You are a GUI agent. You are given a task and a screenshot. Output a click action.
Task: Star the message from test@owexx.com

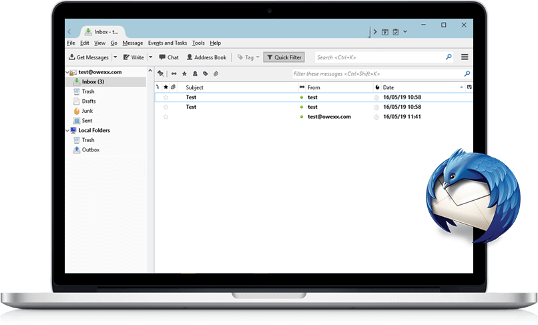166,117
